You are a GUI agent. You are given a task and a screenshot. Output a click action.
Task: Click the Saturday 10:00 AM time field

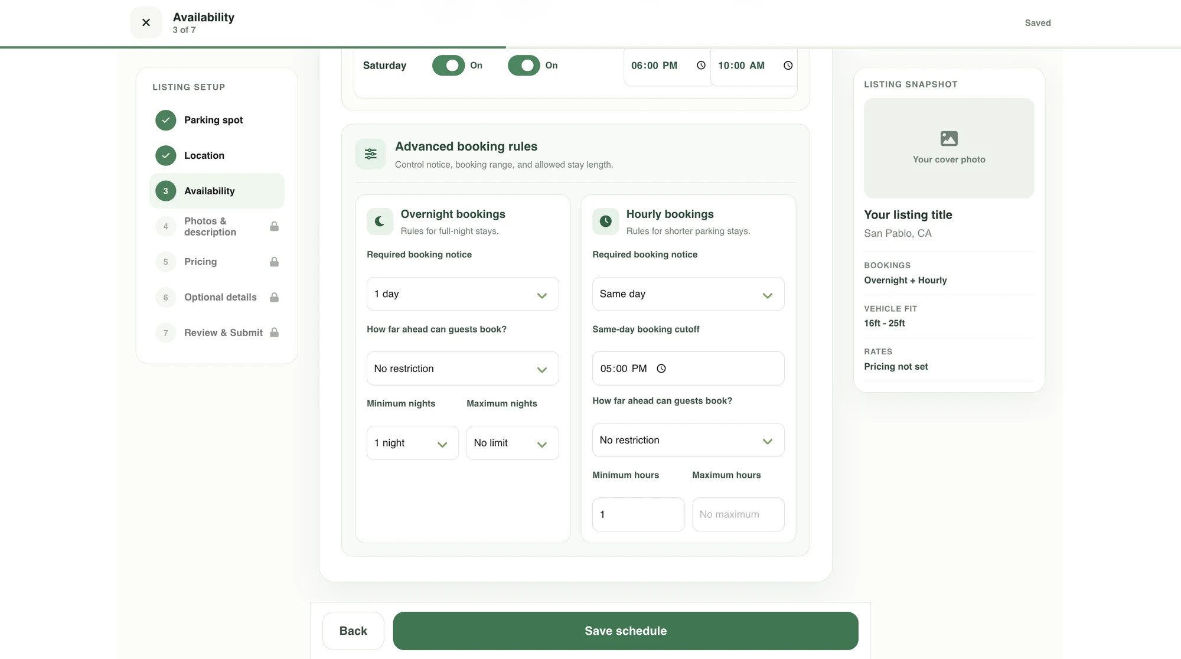click(754, 66)
